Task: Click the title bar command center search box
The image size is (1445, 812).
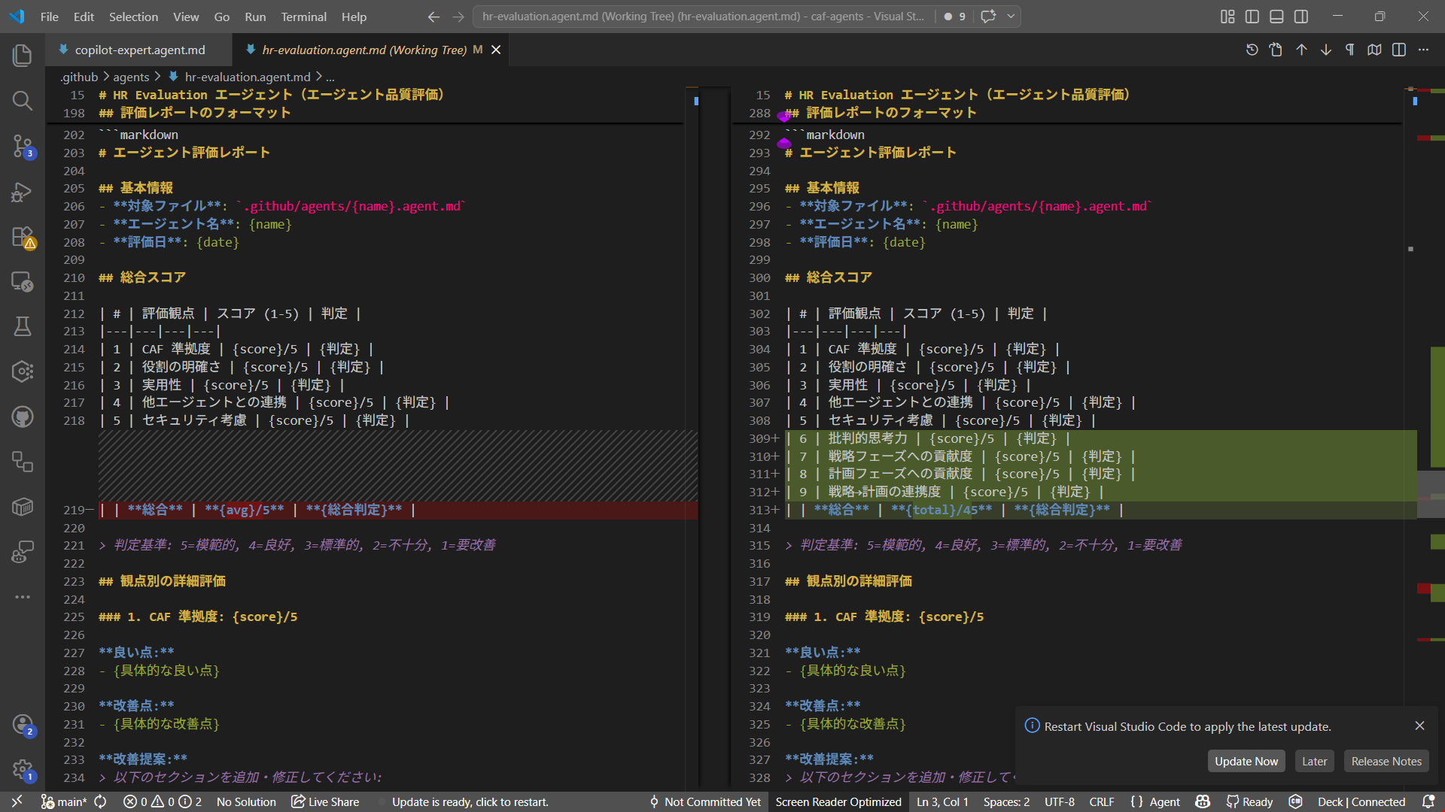Action: coord(703,17)
